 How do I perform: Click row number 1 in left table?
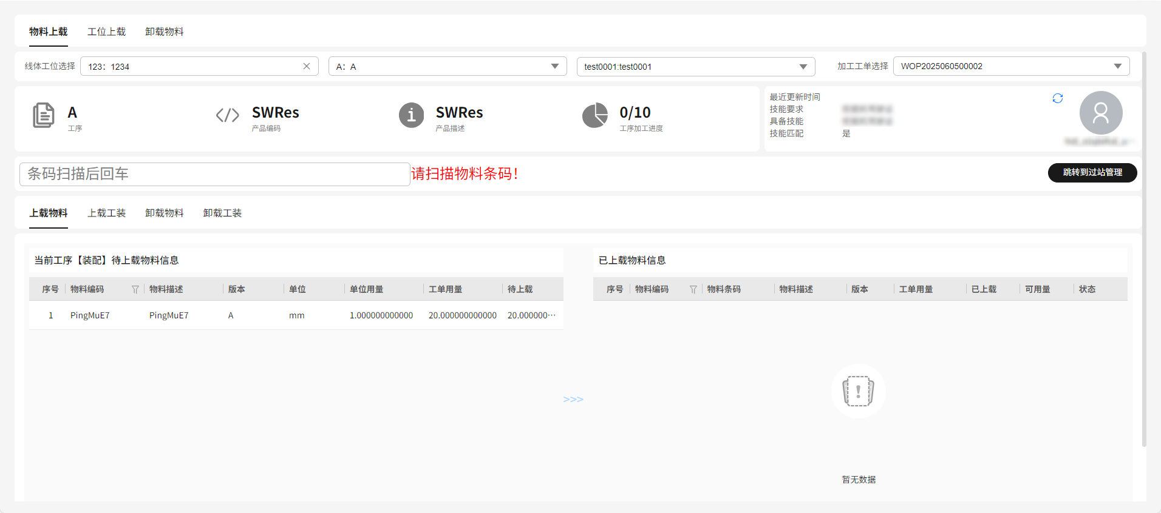(50, 315)
